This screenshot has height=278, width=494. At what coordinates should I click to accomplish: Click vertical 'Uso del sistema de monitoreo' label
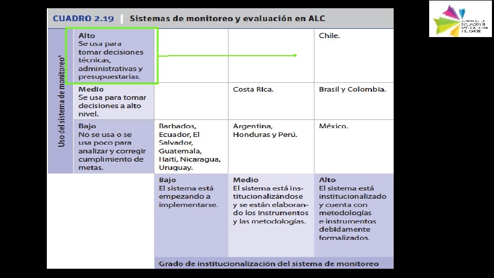[61, 101]
